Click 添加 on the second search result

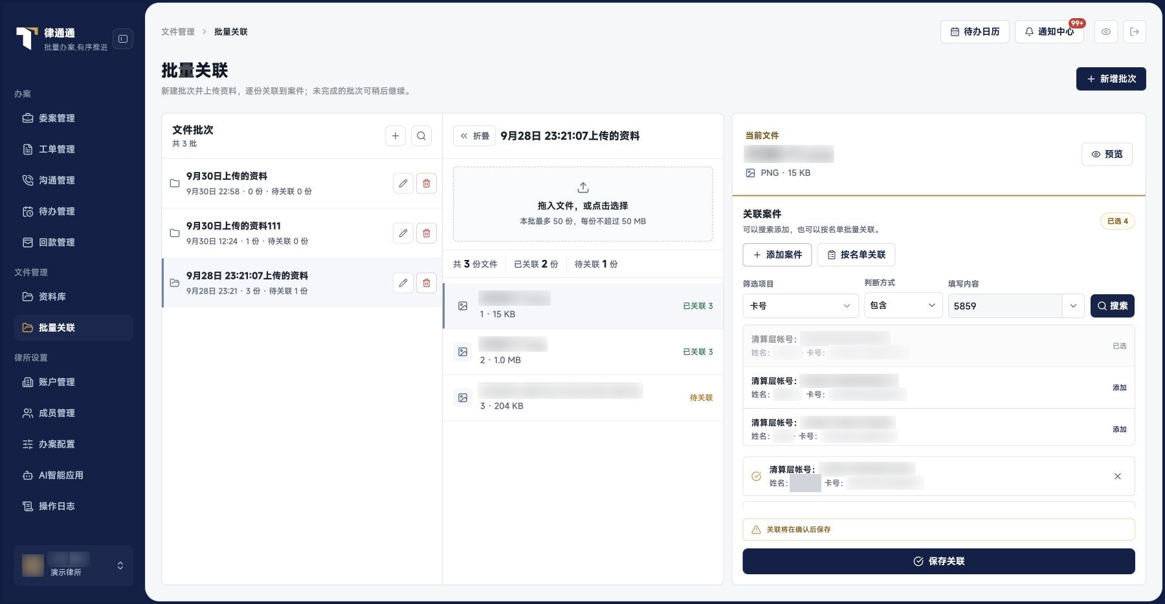point(1120,388)
